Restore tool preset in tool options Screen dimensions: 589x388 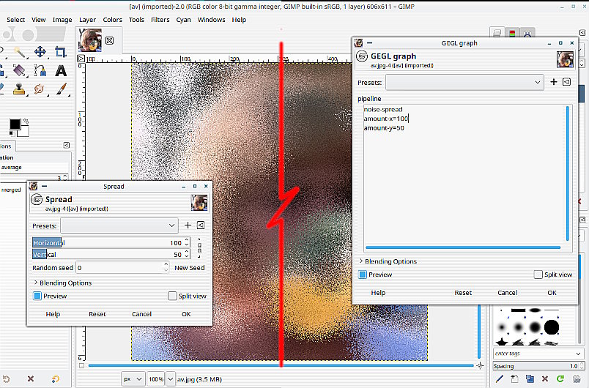coord(6,379)
